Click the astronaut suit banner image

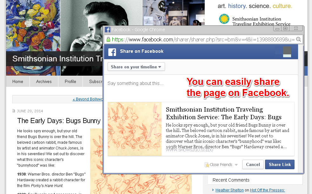[174, 13]
